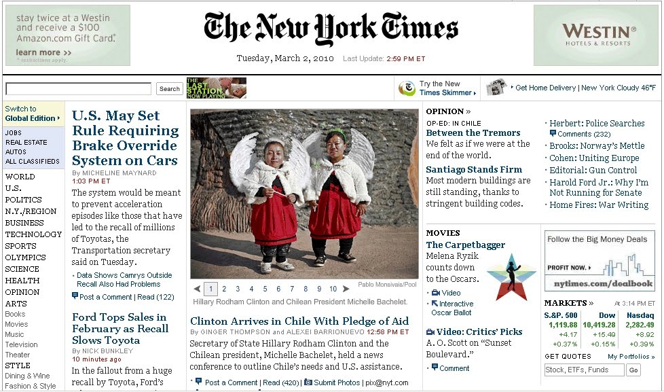
Task: Open the Carpetbagger star figure graphic
Action: tap(511, 277)
